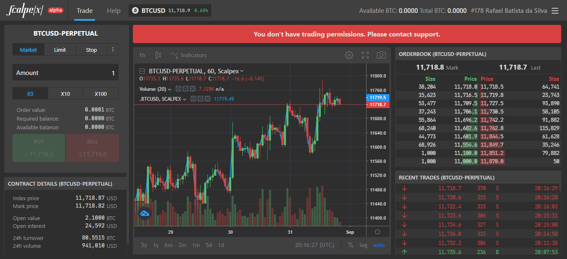Switch to Limit order type
This screenshot has width=567, height=259.
[x=60, y=50]
